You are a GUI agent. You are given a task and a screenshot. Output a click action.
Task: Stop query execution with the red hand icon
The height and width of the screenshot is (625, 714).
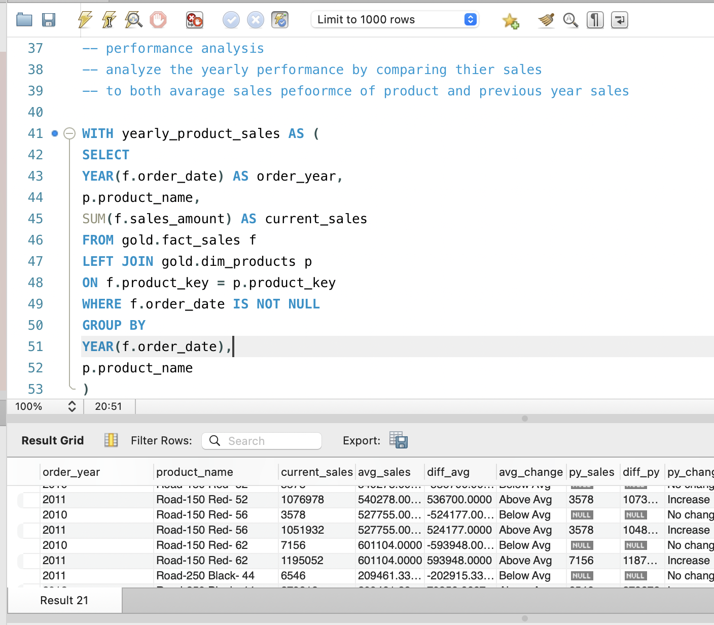[x=158, y=20]
